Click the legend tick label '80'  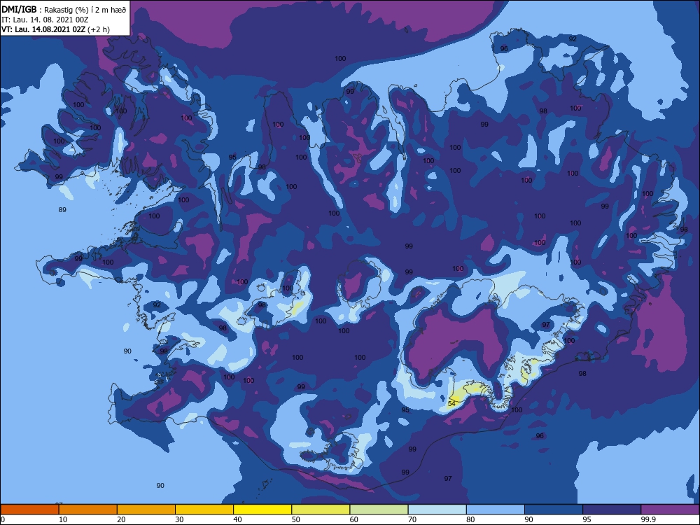click(x=470, y=519)
